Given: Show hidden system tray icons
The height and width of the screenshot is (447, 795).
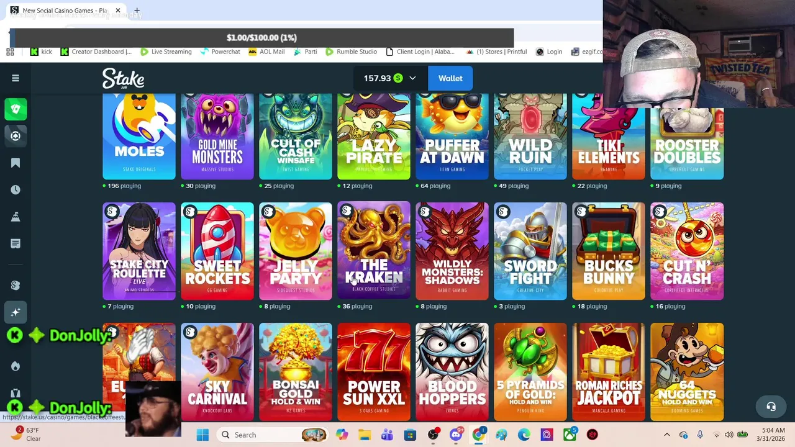Looking at the screenshot, I should [667, 435].
